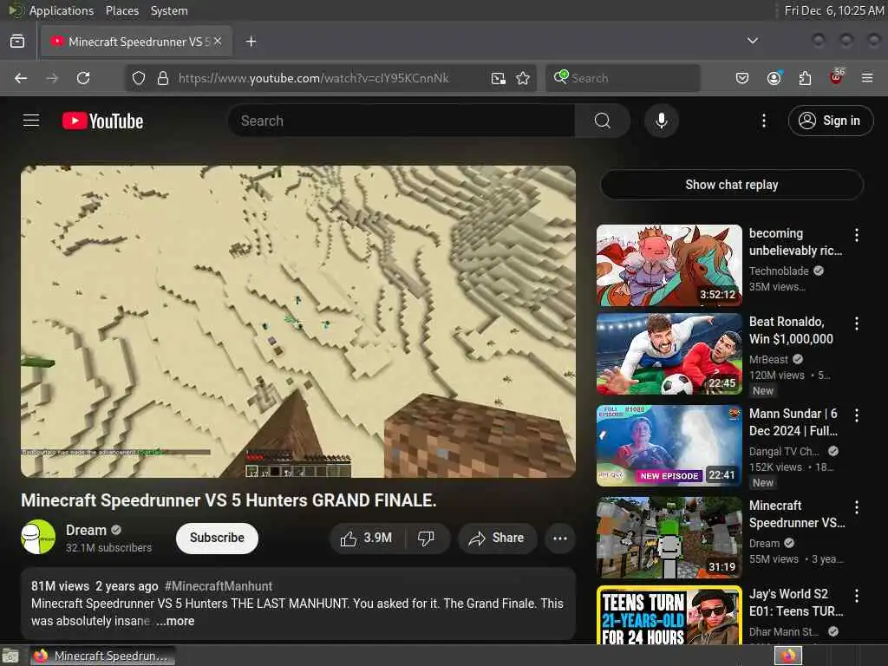Open Dream channel name link
The image size is (888, 666).
86,530
